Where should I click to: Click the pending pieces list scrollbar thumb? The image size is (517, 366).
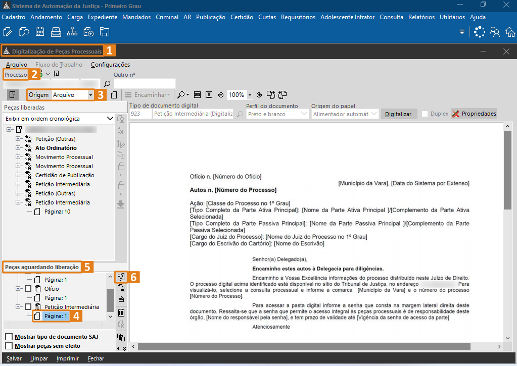[111, 299]
